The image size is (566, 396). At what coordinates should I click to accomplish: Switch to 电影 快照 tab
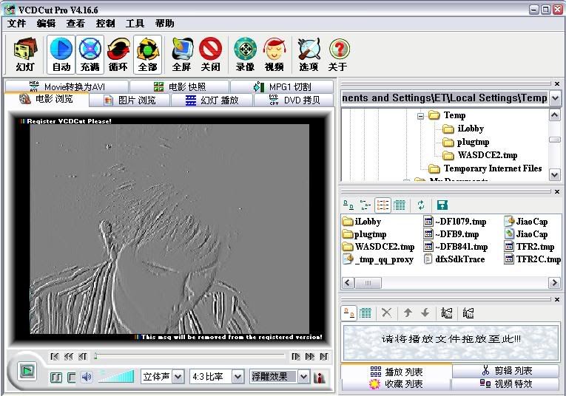click(x=179, y=86)
